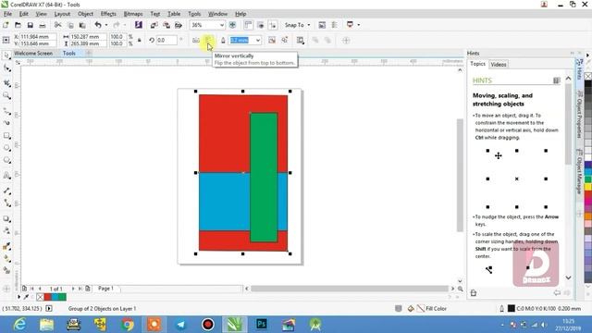Go to next page arrow in page navigator
Image resolution: width=592 pixels, height=333 pixels.
point(73,289)
